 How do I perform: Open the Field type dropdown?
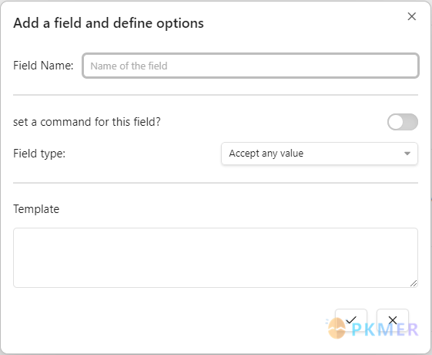[320, 154]
